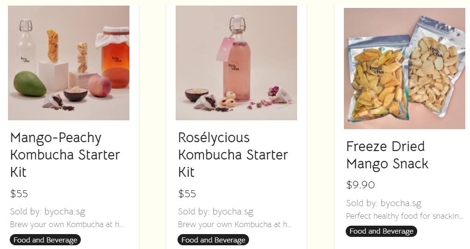Screen dimensions: 470x249
Task: Click the Rosélycious kit's "Brew your own Kombucha" description
Action: pyautogui.click(x=235, y=224)
